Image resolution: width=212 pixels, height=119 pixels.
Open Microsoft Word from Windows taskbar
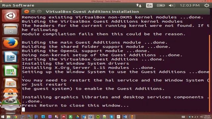[125, 117]
